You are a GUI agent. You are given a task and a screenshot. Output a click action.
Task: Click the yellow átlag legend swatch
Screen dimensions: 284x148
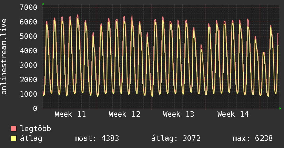point(14,139)
